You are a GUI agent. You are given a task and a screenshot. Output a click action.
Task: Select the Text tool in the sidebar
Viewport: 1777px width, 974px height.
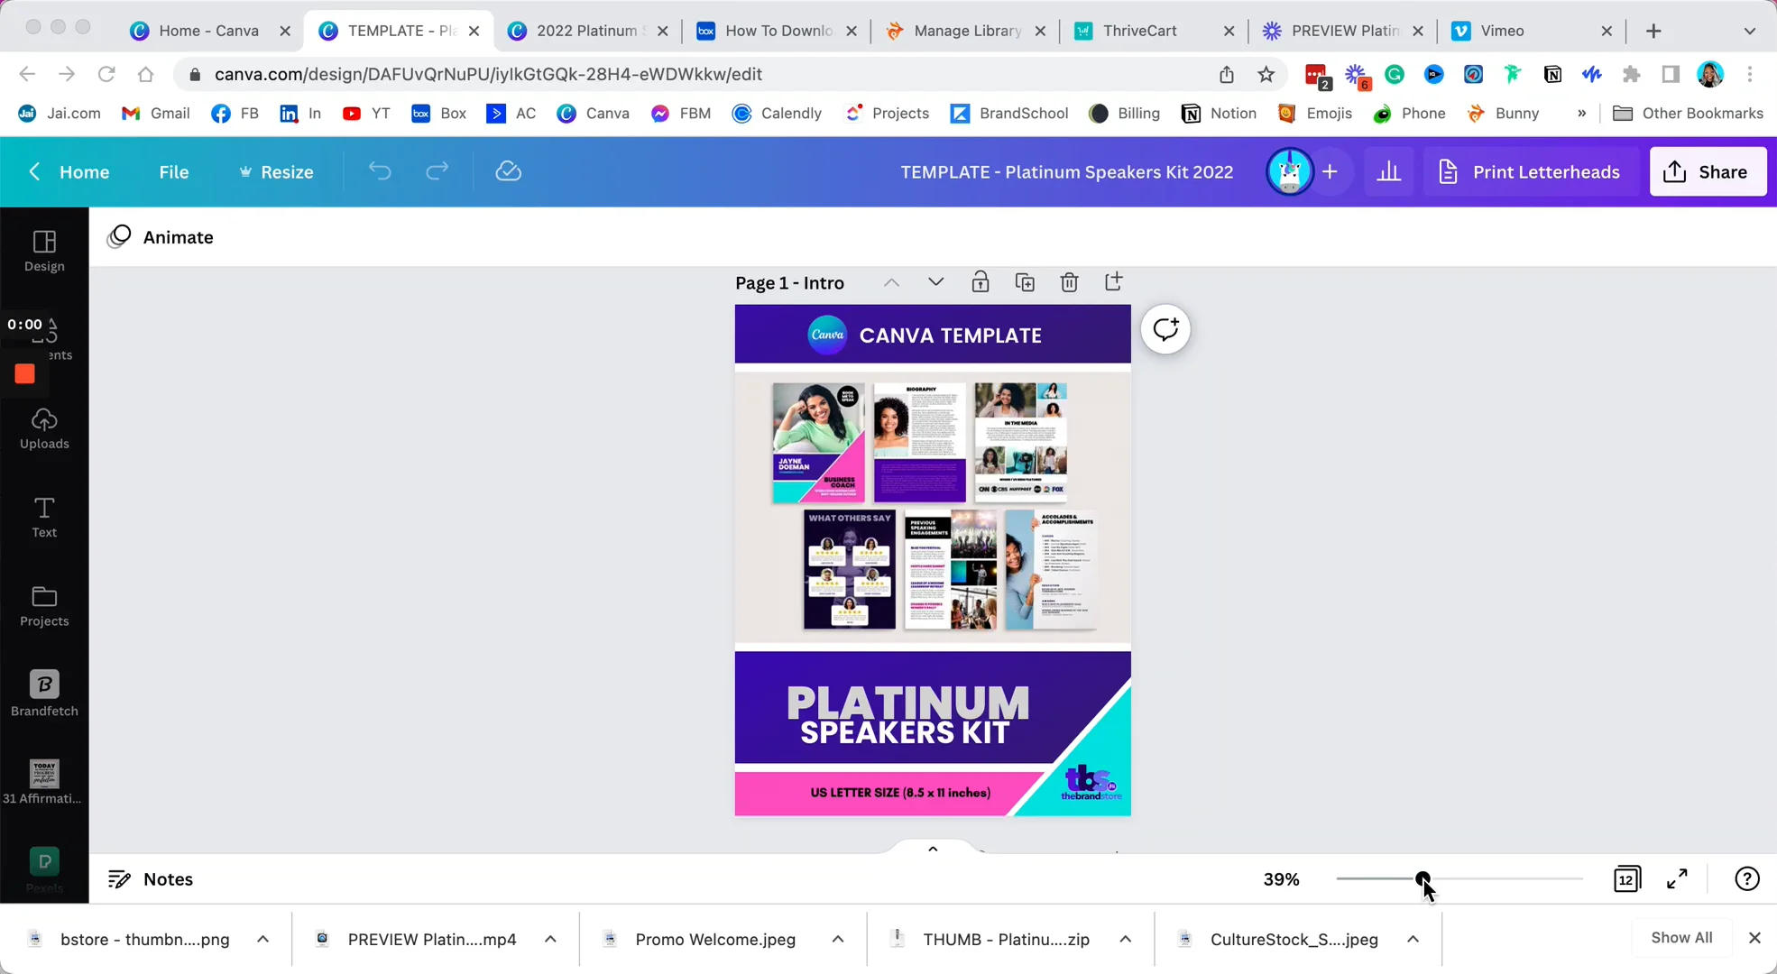(x=43, y=516)
